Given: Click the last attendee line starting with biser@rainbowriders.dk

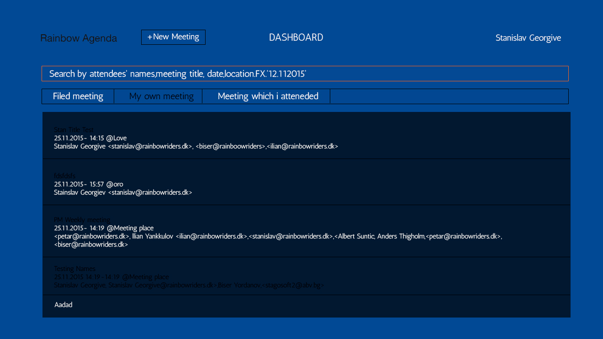Looking at the screenshot, I should click(x=91, y=244).
